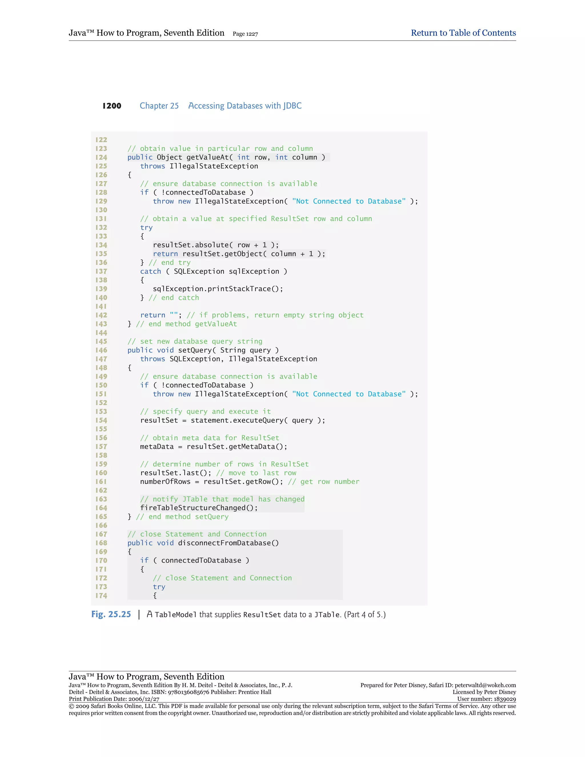585x757 pixels.
Task: Click the page number 1200 in the heading
Action: [112, 106]
